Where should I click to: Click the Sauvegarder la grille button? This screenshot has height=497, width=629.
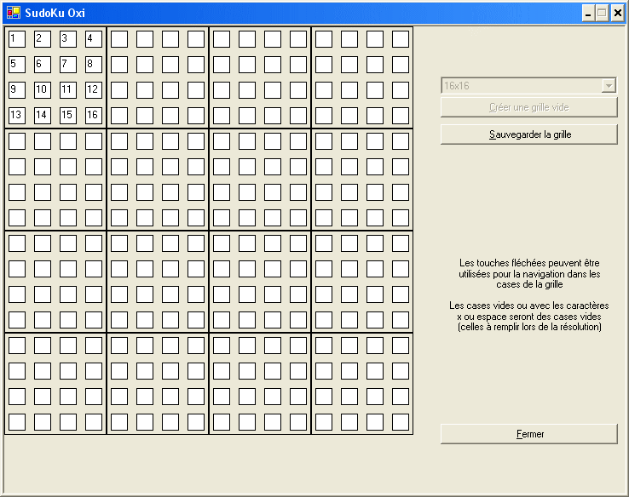tap(528, 134)
